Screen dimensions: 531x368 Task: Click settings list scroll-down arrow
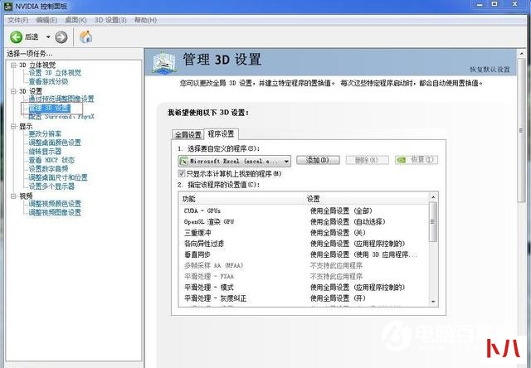pos(433,302)
